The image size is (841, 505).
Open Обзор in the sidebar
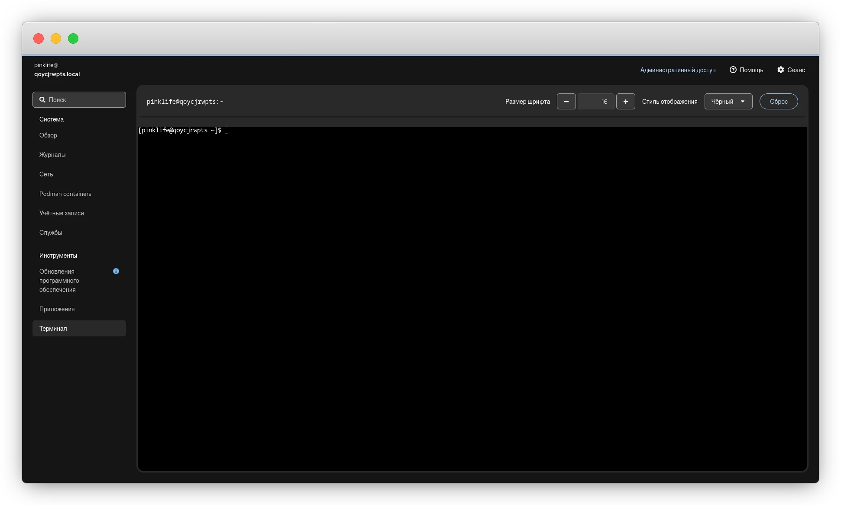click(48, 135)
